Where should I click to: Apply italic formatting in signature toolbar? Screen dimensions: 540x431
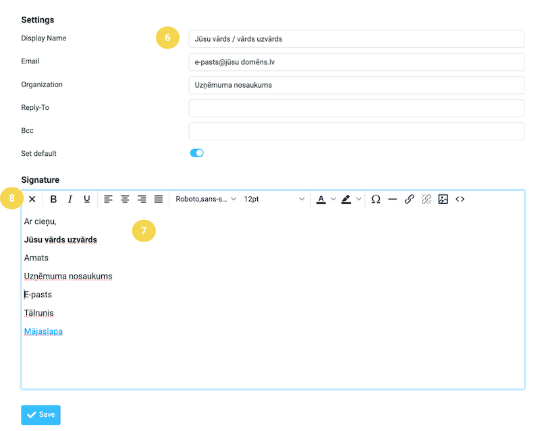[x=70, y=199]
